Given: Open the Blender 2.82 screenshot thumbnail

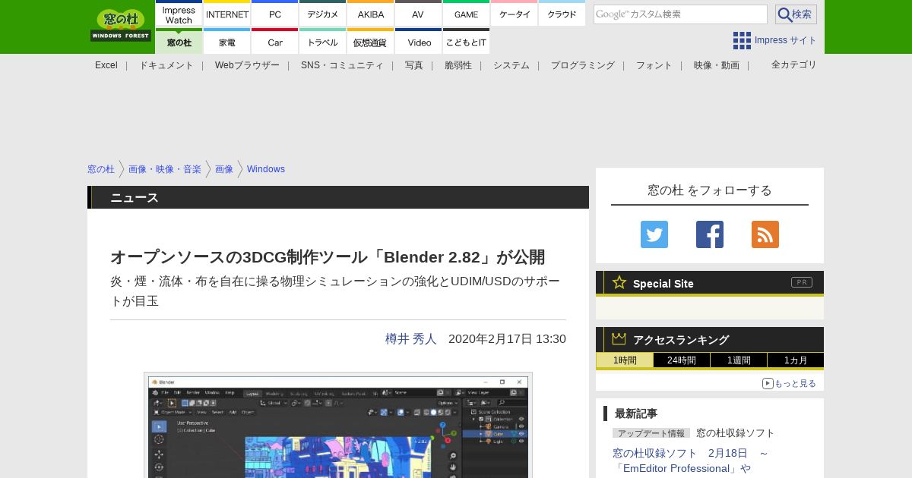Looking at the screenshot, I should click(338, 425).
